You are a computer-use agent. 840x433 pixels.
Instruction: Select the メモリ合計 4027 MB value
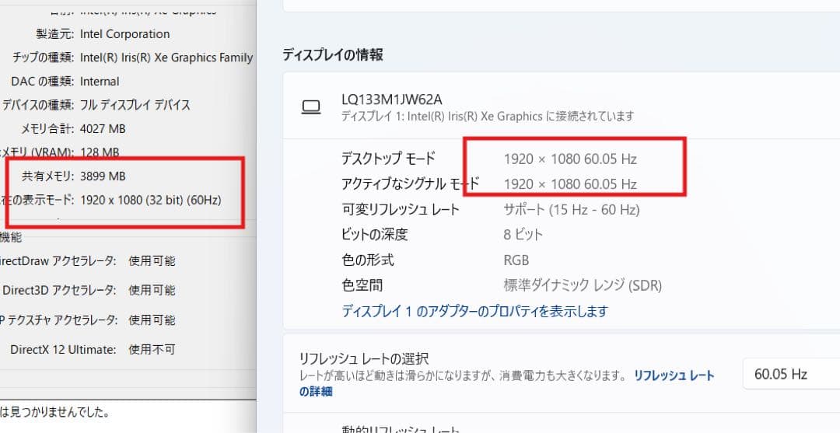click(x=103, y=129)
